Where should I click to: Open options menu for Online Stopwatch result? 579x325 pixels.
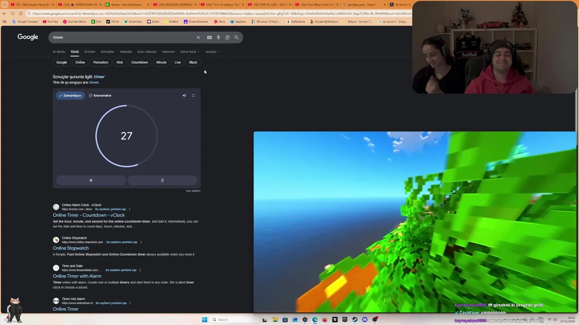[141, 242]
